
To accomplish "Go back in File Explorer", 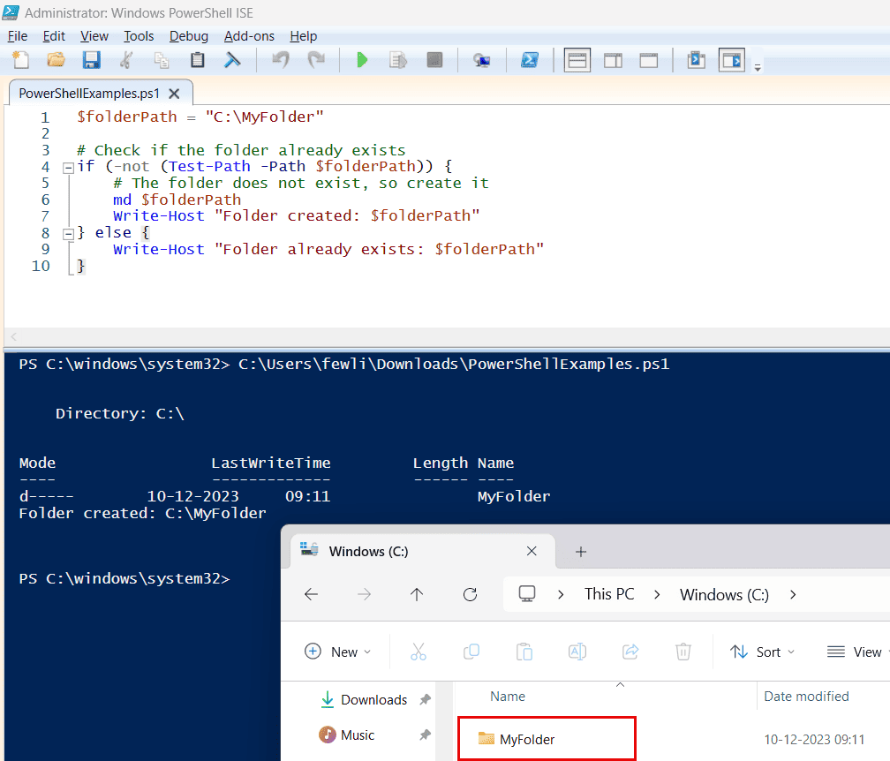I will (311, 595).
